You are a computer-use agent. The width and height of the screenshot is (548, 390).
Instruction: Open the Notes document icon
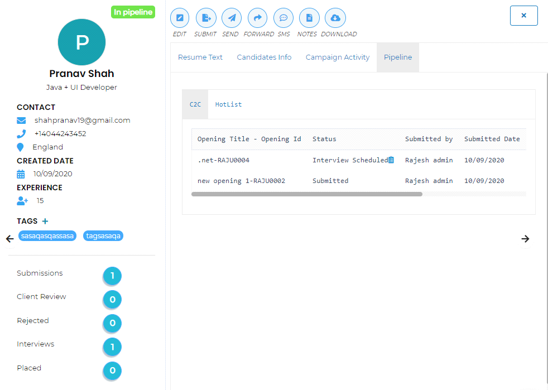(309, 18)
